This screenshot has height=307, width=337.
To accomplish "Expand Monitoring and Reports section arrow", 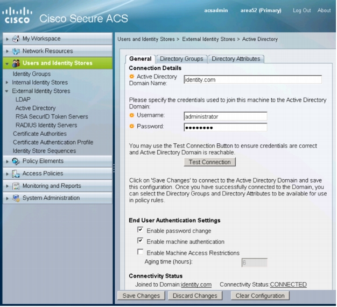I will [7, 186].
